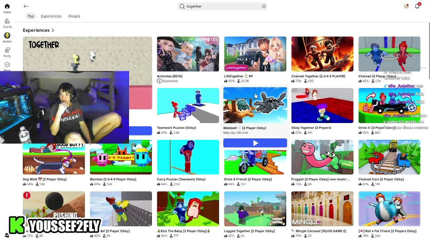
Task: Click the '941' player count under Obby Together
Action: (309, 133)
